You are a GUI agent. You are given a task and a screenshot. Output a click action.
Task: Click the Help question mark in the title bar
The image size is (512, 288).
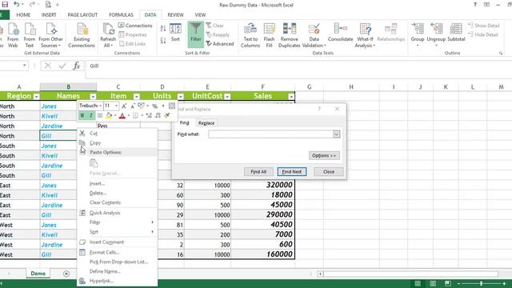[x=474, y=5]
